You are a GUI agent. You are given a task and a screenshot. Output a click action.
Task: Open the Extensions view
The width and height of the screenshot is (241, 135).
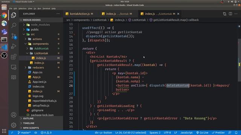14,57
